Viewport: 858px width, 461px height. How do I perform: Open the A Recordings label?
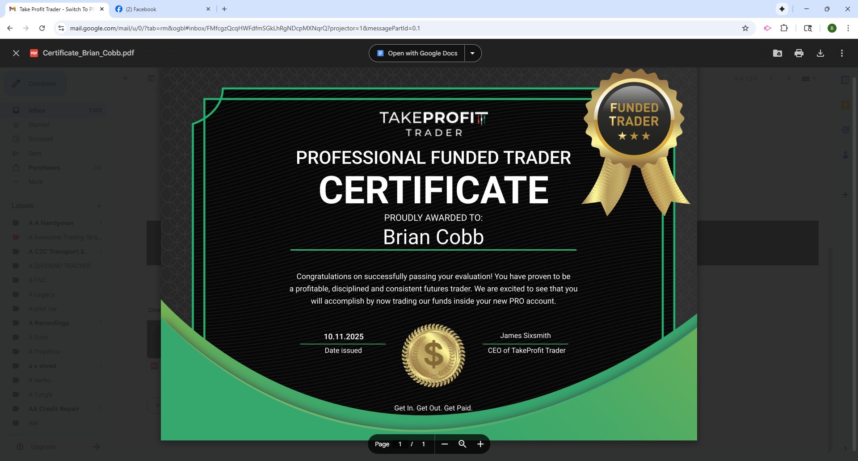point(54,323)
